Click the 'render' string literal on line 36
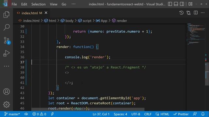This screenshot has width=209, height=117. (98, 57)
